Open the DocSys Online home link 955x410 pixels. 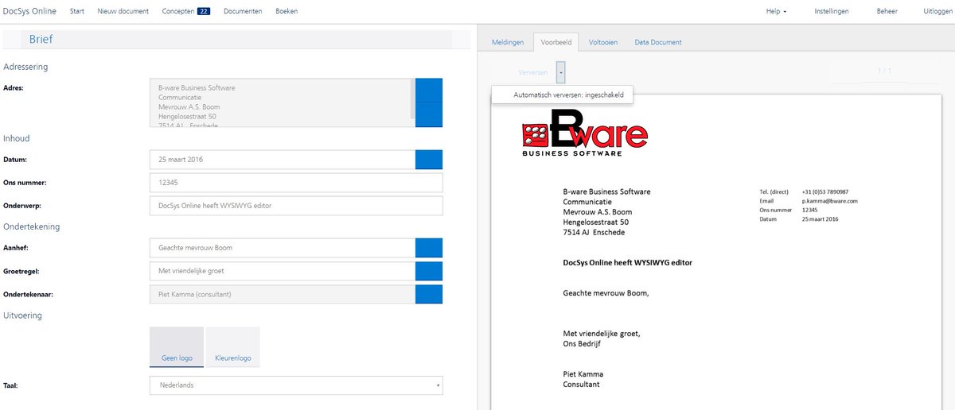tap(29, 11)
